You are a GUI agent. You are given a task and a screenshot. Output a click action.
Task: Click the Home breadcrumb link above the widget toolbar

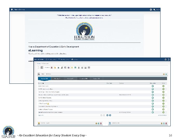pyautogui.click(x=39, y=64)
